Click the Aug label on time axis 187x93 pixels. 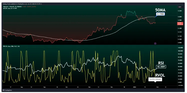coord(21,87)
